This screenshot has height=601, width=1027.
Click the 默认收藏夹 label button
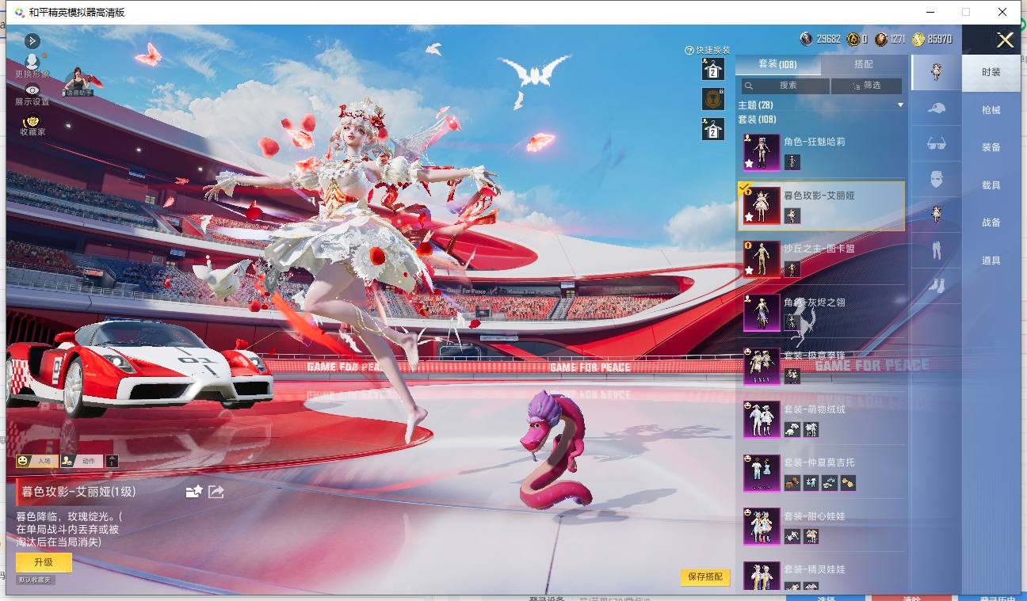(36, 580)
